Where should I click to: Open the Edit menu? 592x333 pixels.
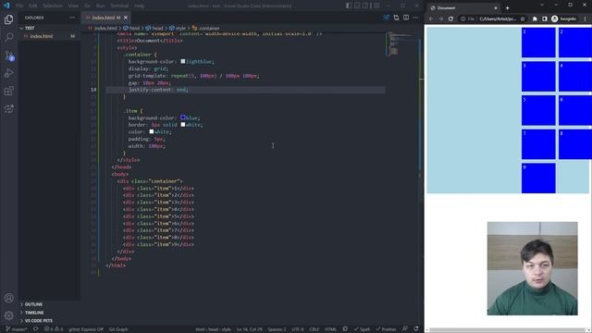pos(33,6)
